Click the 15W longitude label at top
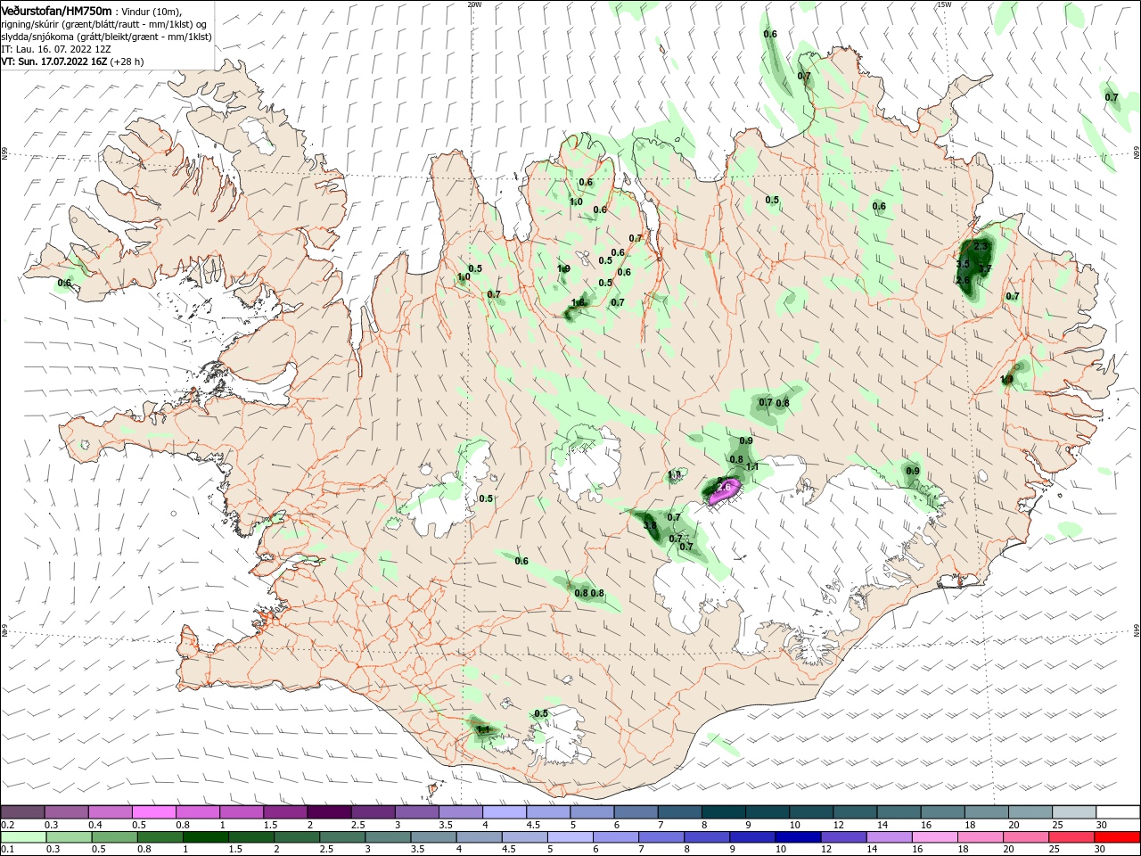 point(944,4)
